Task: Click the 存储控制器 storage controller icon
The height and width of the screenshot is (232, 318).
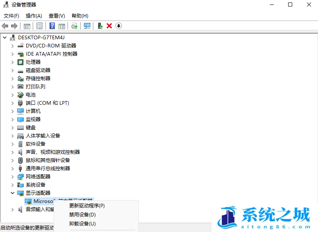Action: [x=20, y=79]
